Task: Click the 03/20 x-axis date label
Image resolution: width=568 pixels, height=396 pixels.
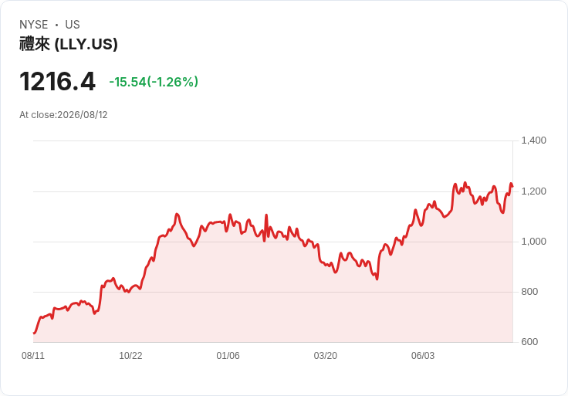Action: click(x=326, y=355)
